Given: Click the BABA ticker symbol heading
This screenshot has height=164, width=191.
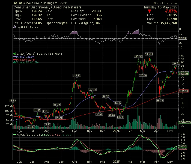Looking at the screenshot, I should click(x=17, y=3).
